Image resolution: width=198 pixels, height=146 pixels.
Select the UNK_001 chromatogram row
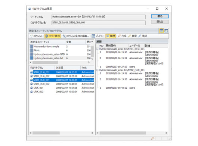(62, 88)
